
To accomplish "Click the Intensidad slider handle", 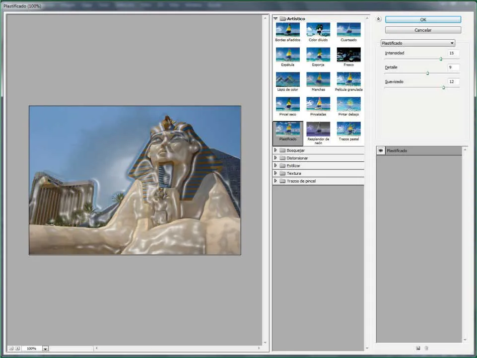I will (x=441, y=59).
